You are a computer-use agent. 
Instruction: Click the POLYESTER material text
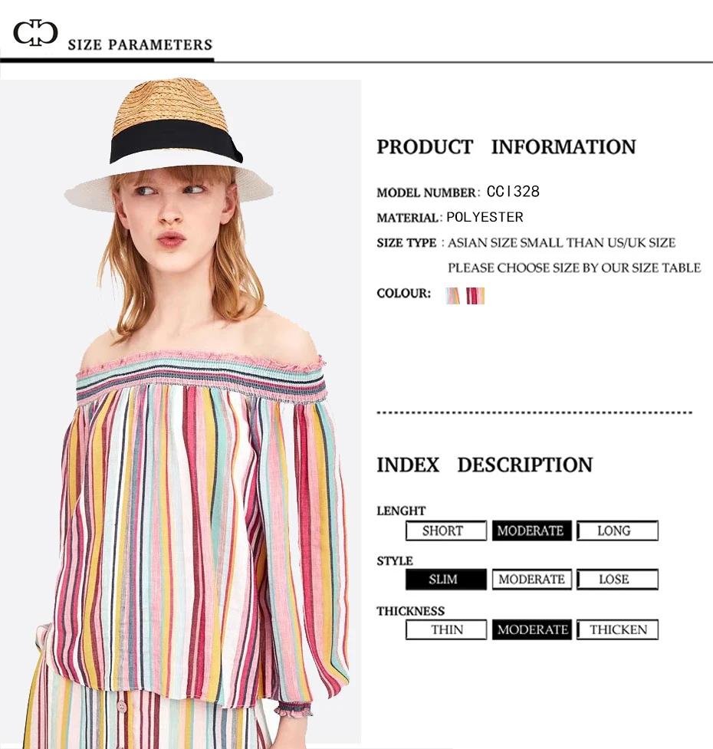(x=485, y=218)
